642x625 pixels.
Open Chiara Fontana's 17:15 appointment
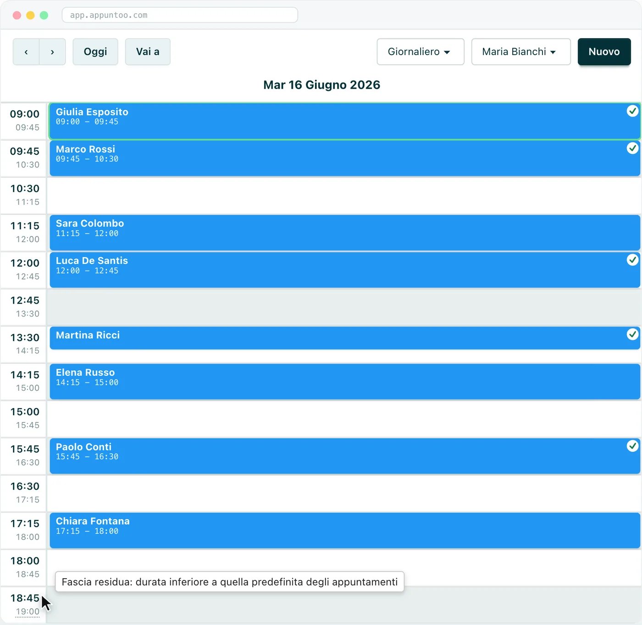click(344, 530)
